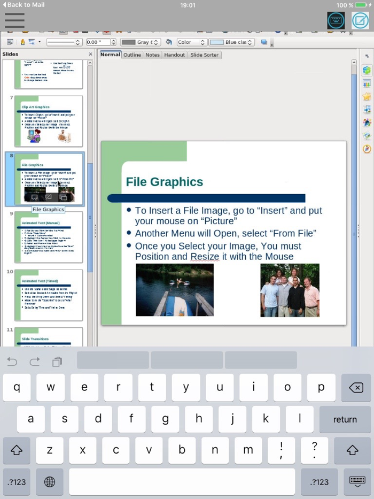374x499 pixels.
Task: Tap the edit/compose icon in header
Action: coord(360,21)
